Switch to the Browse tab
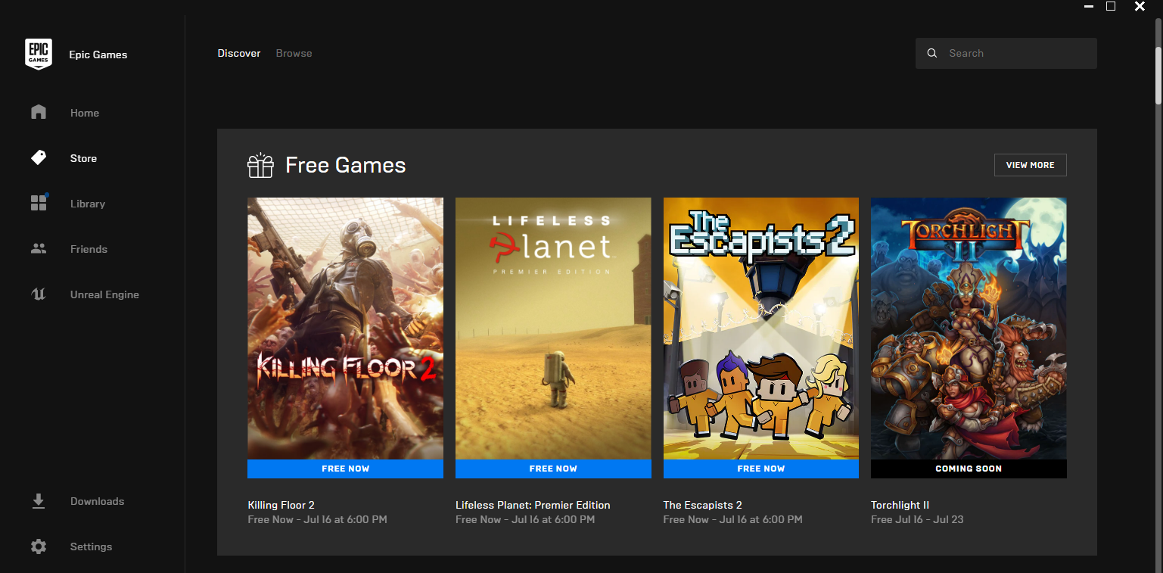This screenshot has height=573, width=1163. pyautogui.click(x=294, y=53)
